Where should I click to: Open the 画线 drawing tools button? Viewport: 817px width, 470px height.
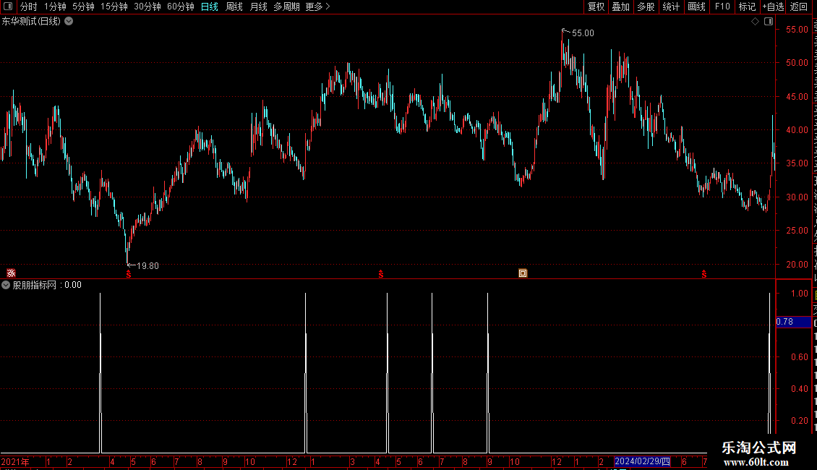[x=697, y=7]
